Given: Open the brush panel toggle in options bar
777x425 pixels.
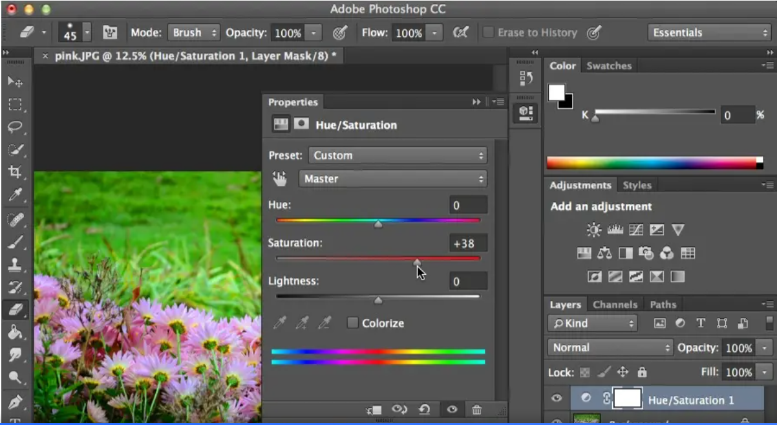Looking at the screenshot, I should (x=110, y=32).
